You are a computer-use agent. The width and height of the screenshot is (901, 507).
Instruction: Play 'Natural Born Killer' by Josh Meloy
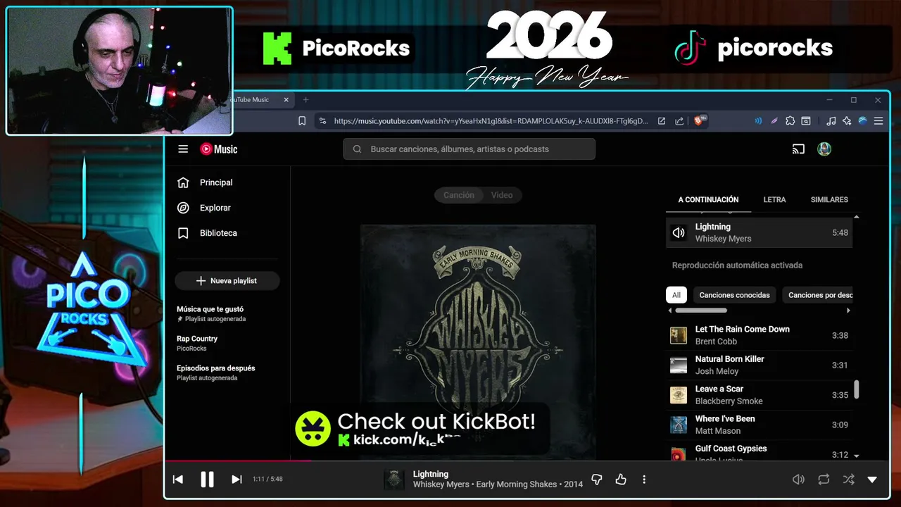(x=759, y=365)
